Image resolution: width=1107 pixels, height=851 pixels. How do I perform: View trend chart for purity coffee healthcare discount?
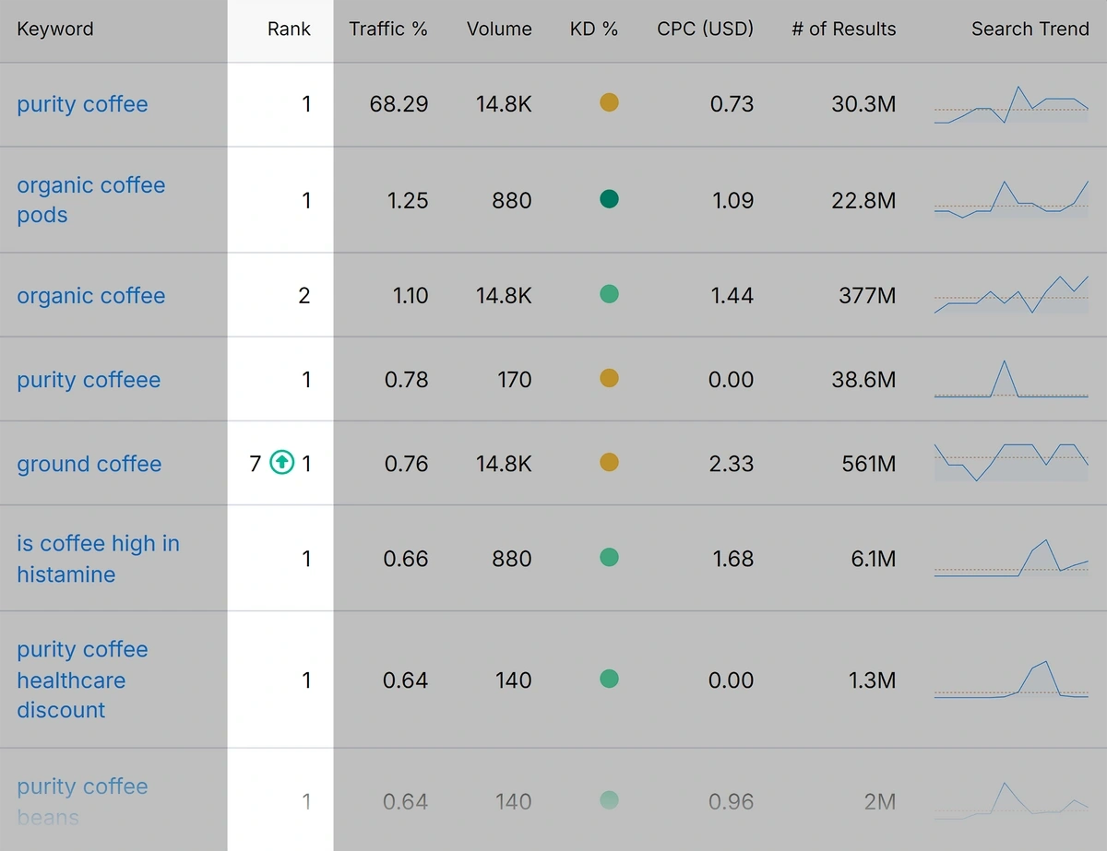coord(1011,680)
